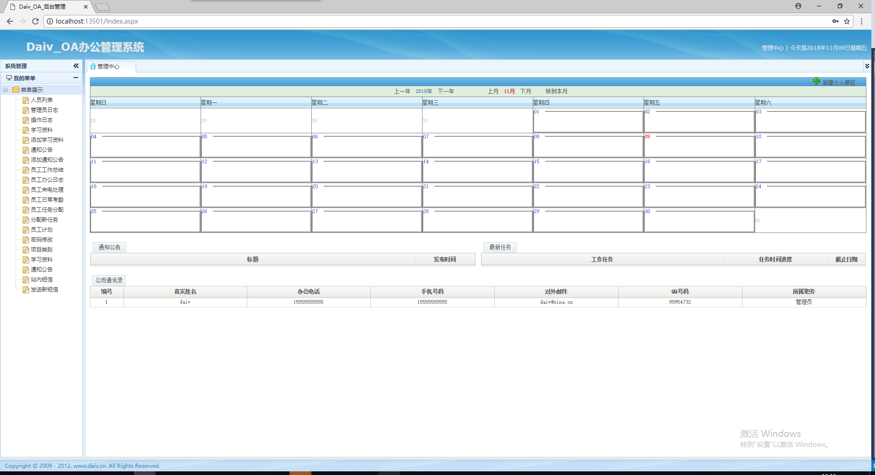Collapse the 菜单展示 tree node
The image size is (875, 475).
pos(6,90)
